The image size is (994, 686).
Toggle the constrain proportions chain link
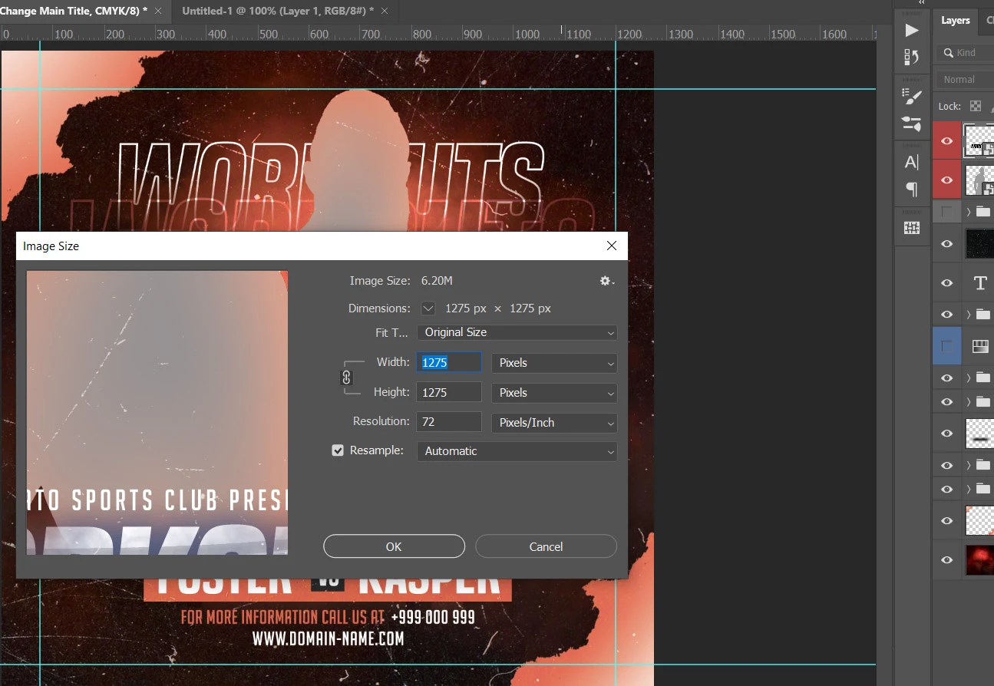(x=346, y=378)
